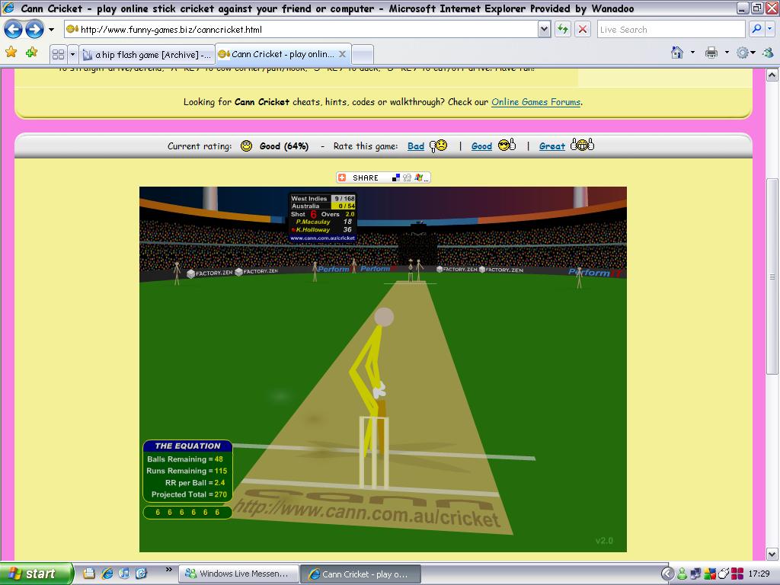Rate the game as Good
Screen dimensions: 780x585
(x=481, y=145)
